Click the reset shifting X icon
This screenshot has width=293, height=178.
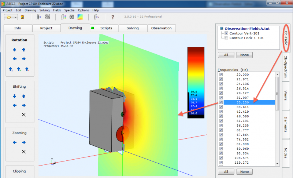pos(24,115)
